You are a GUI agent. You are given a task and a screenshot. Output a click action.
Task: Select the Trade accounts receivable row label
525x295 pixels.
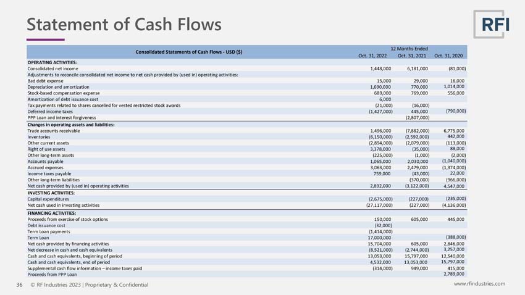[54, 131]
